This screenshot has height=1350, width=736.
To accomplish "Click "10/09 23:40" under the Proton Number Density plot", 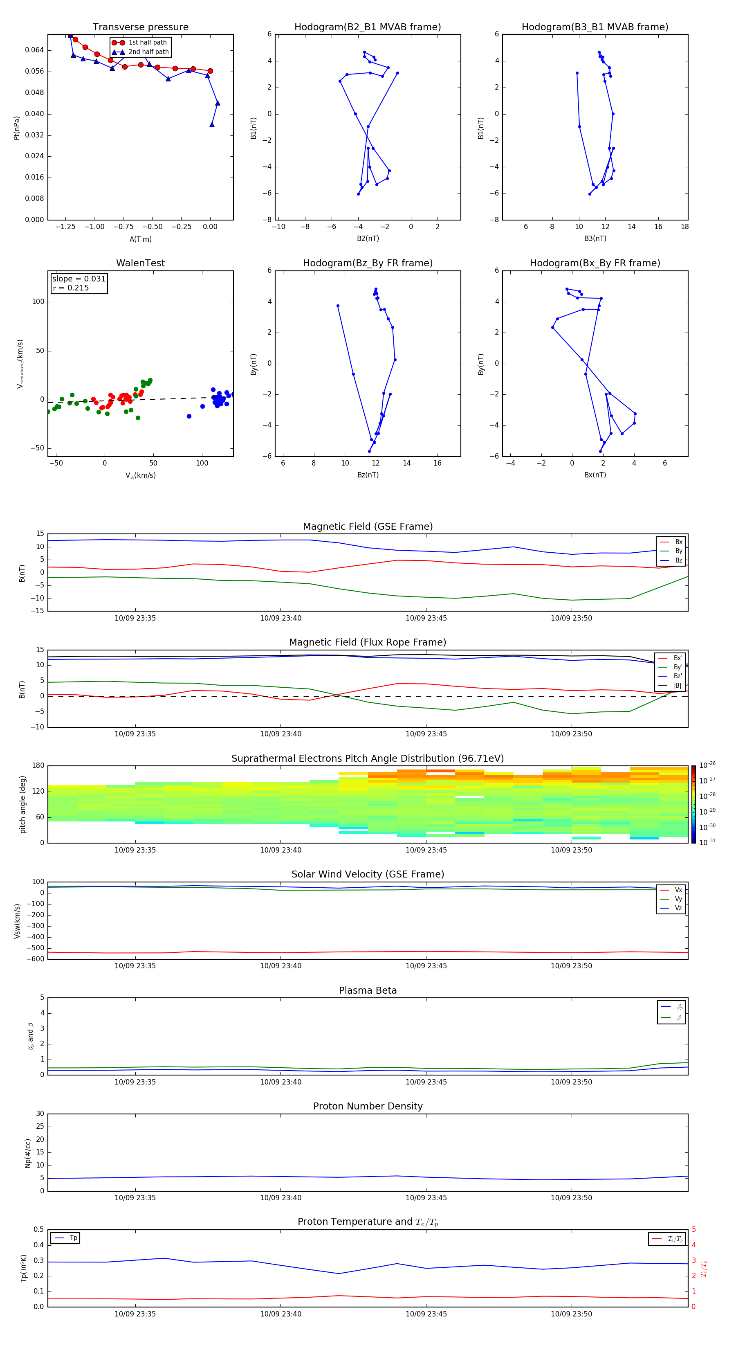I will [x=281, y=1198].
